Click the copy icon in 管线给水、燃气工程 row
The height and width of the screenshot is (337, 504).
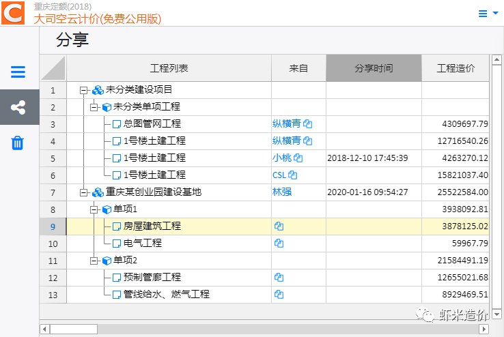279,294
